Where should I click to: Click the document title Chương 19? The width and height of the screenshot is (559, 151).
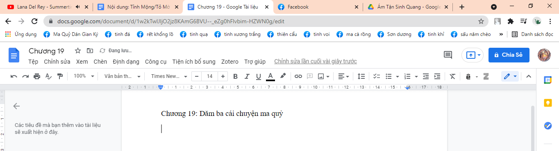coord(46,51)
